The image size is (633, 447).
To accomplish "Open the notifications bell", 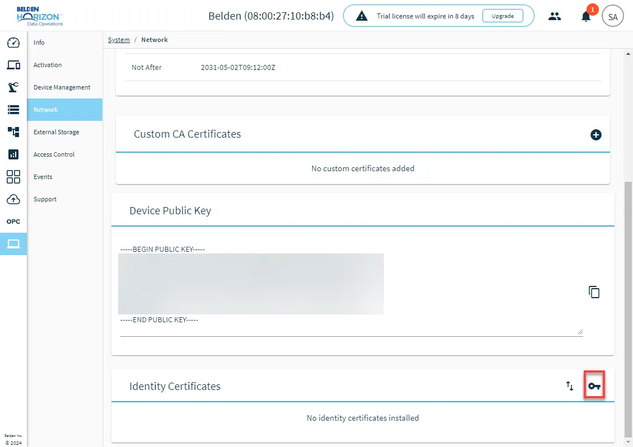I will point(586,16).
